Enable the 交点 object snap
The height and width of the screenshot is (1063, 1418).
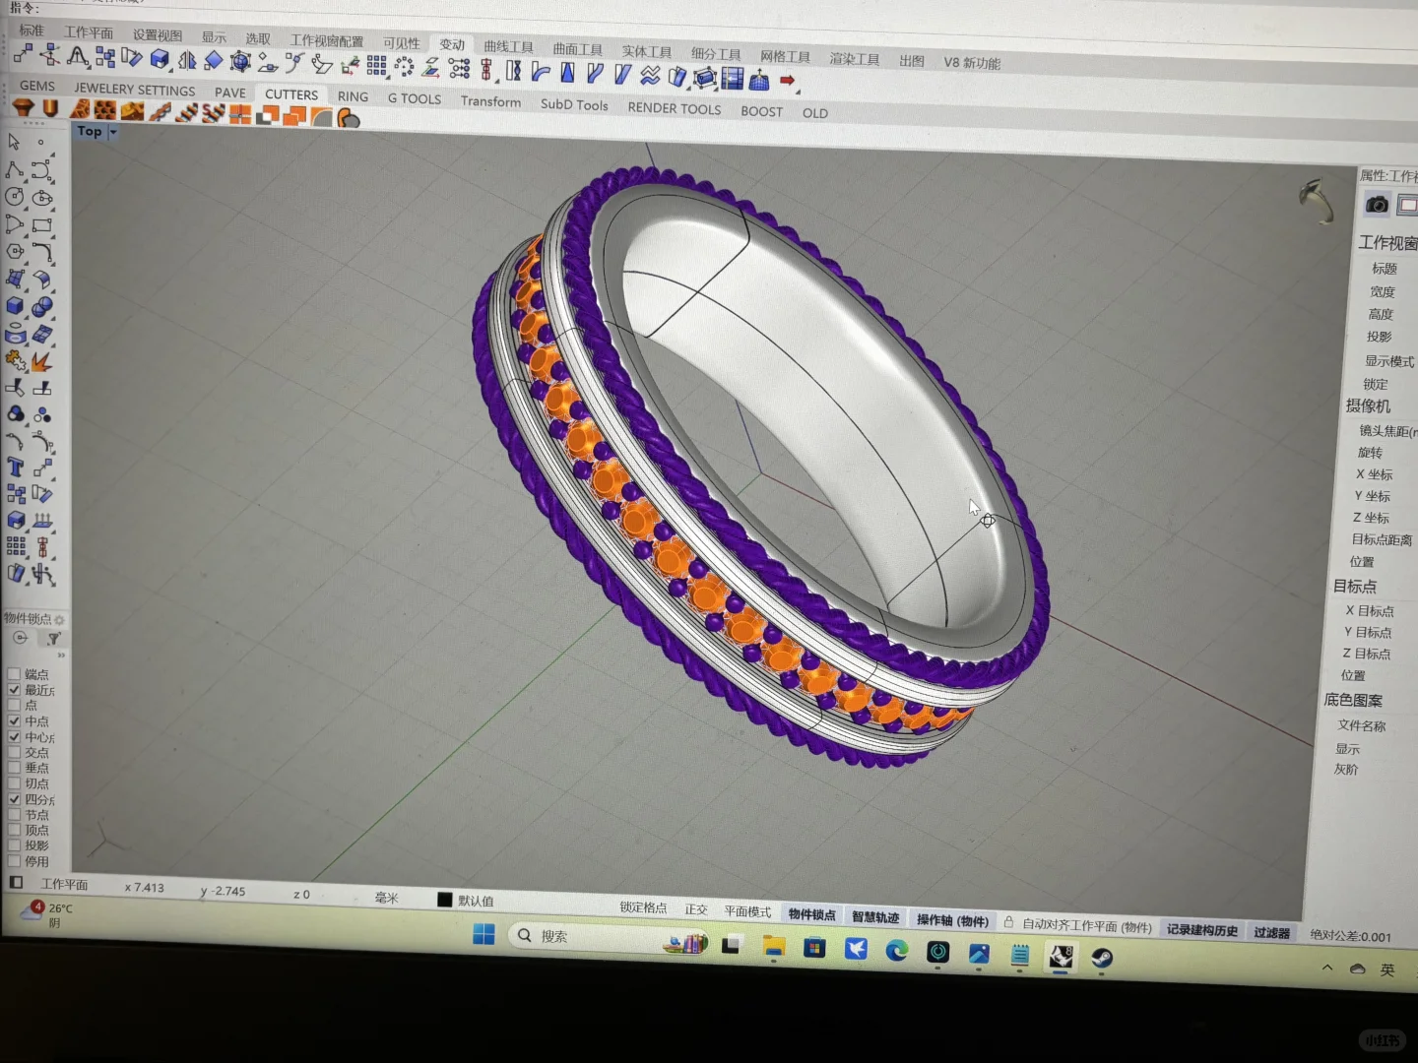point(14,753)
